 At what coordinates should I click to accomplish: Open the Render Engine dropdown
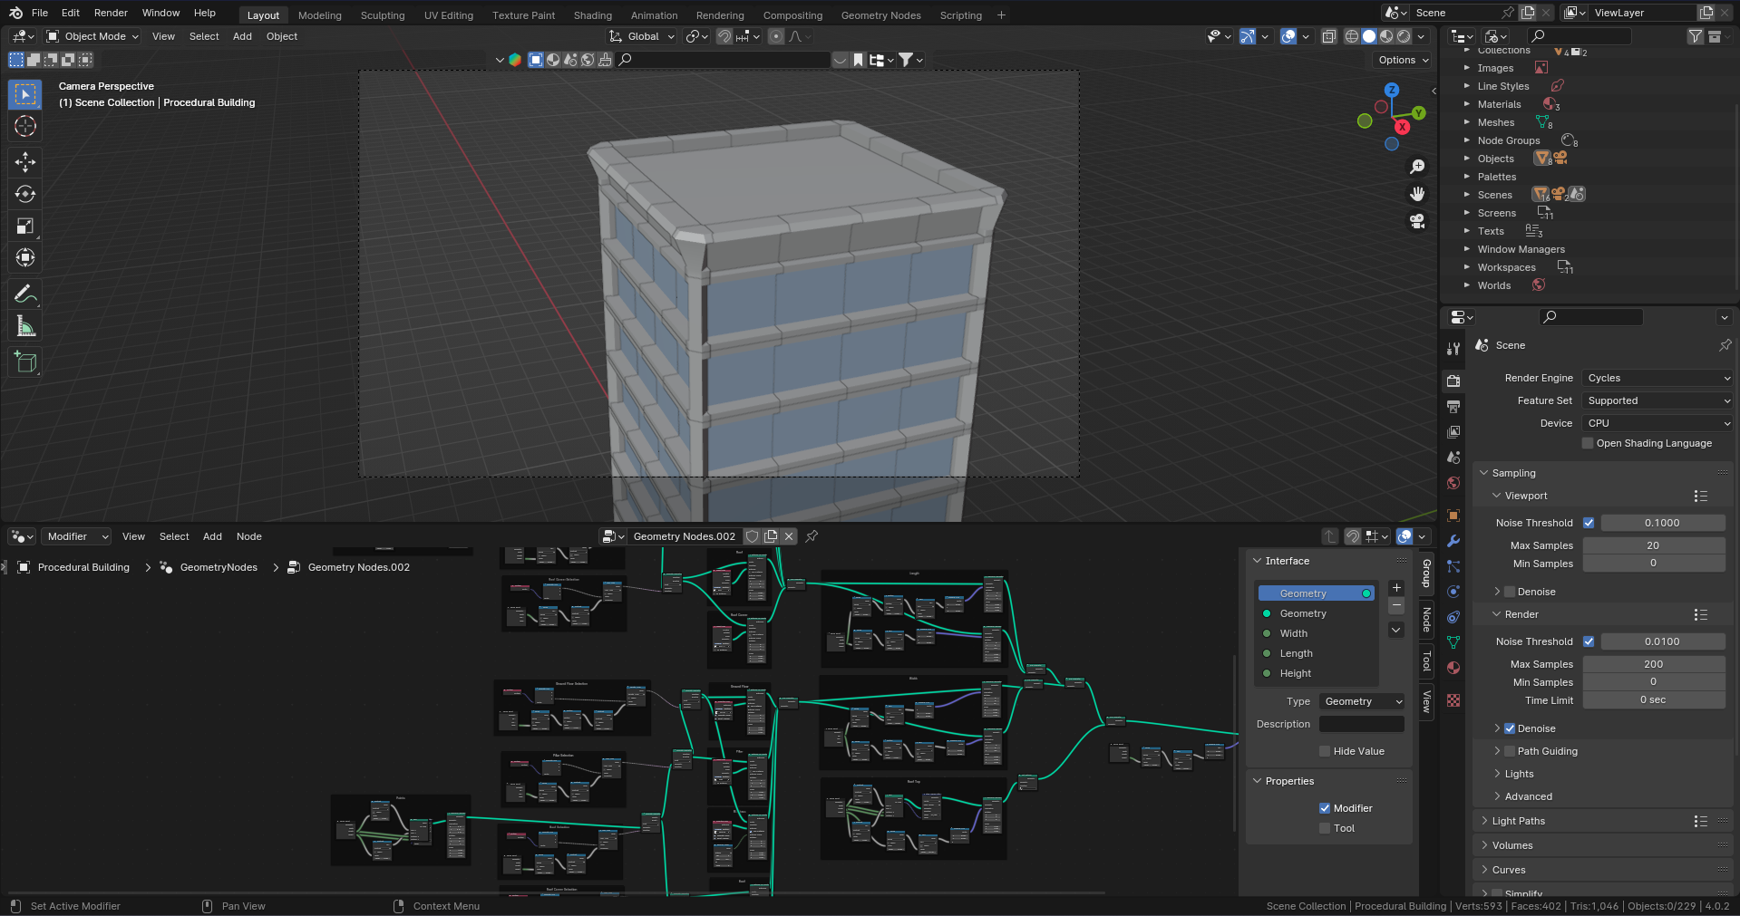click(1657, 378)
